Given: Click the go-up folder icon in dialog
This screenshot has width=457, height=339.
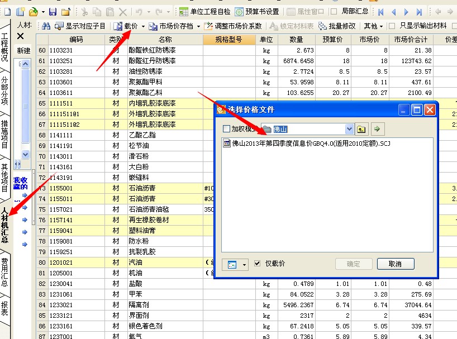Looking at the screenshot, I should [361, 129].
